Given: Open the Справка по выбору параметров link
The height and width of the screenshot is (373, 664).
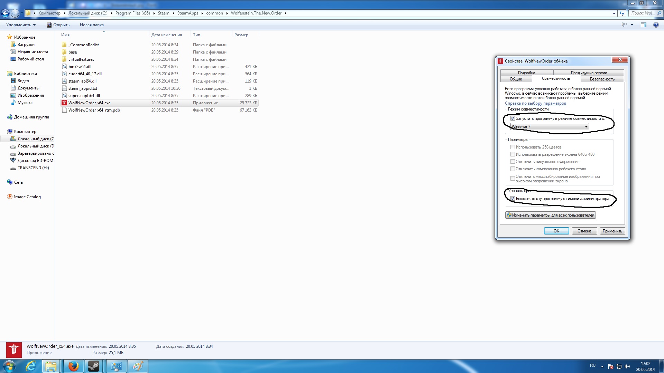Looking at the screenshot, I should (x=535, y=103).
